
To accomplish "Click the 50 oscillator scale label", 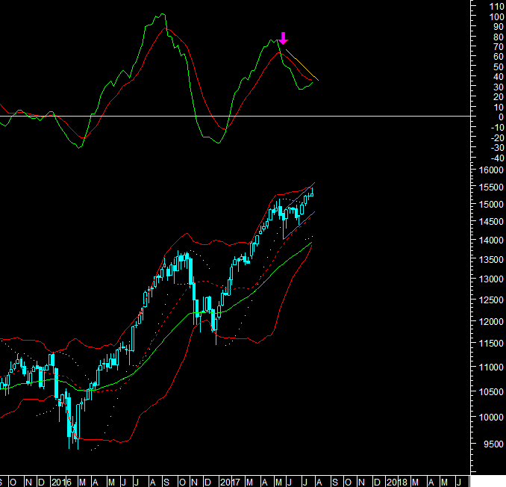I will click(499, 66).
